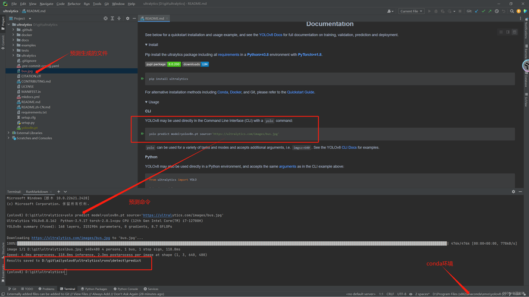Run the yolo predict command gutter arrow
This screenshot has width=529, height=297.
142,134
